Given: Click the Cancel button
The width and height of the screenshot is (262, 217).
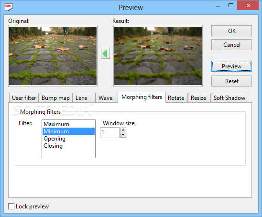Looking at the screenshot, I should pyautogui.click(x=231, y=45).
